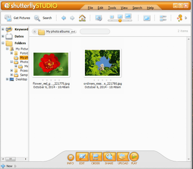
Task: Expand the Samp folder node
Action: tap(12, 75)
